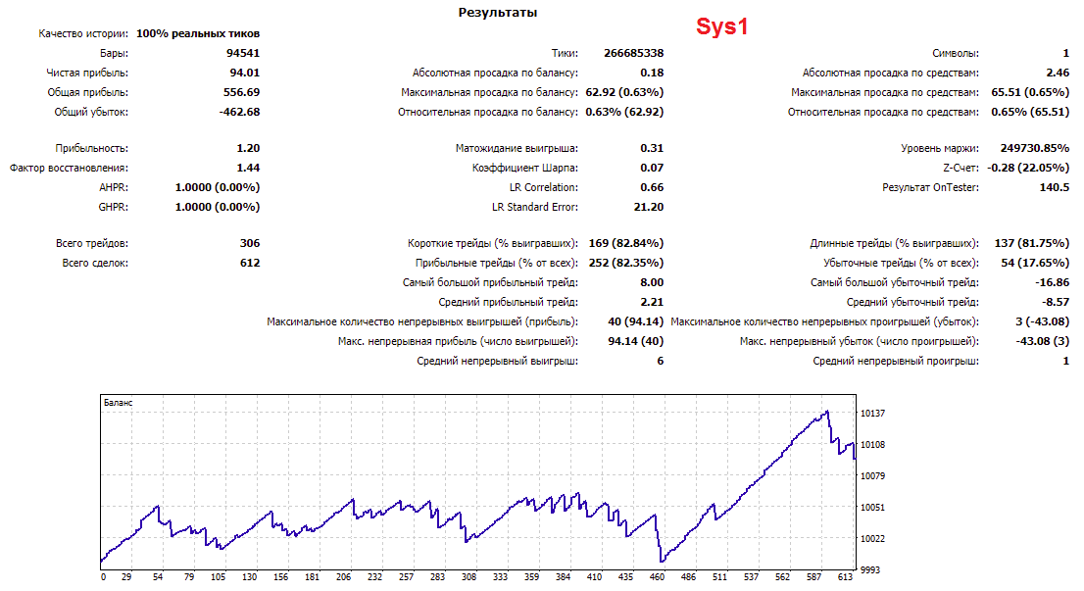Select the consecutive losses value 3 (-43.08)
The width and height of the screenshot is (1084, 591).
(1043, 321)
